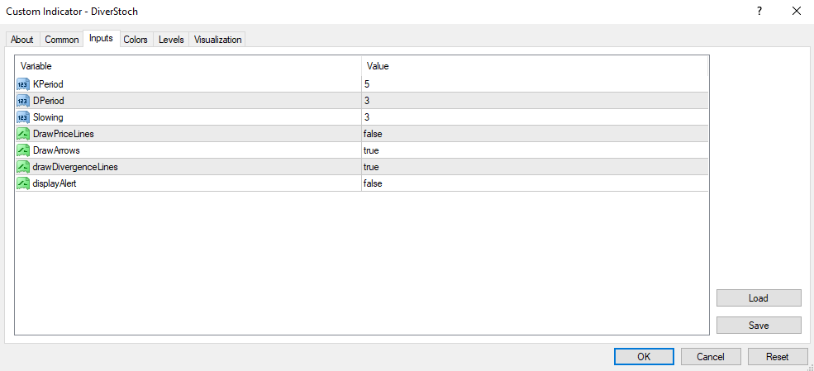Screen dimensions: 814x371
Task: Click the displayAlert boolean icon
Action: pos(23,183)
